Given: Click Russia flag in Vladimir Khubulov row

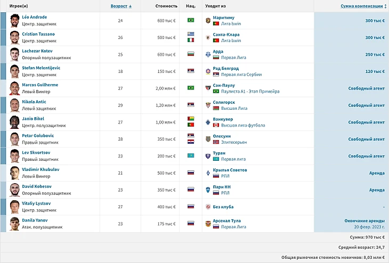Looking at the screenshot, I should click(x=191, y=172).
